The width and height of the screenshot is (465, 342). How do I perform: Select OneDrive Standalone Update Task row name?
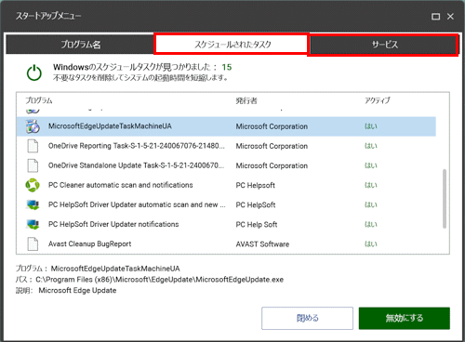(136, 165)
